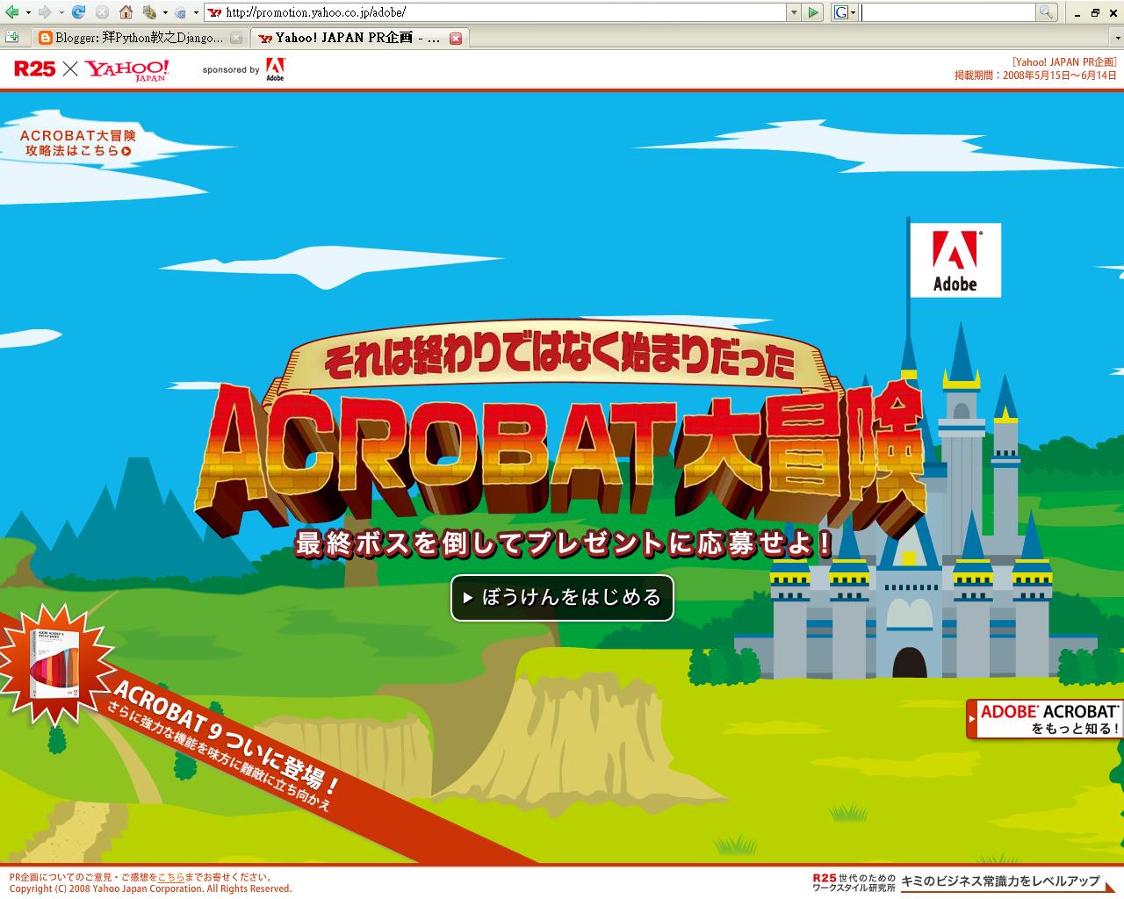This screenshot has height=899, width=1124.
Task: Click the 掲載期間 2008年5月15日 date text
Action: (1035, 76)
